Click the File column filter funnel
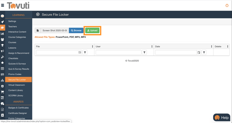 coord(85,52)
